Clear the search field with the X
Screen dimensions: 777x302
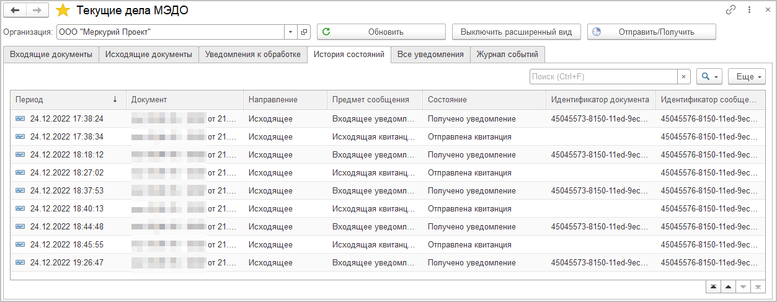click(x=683, y=77)
